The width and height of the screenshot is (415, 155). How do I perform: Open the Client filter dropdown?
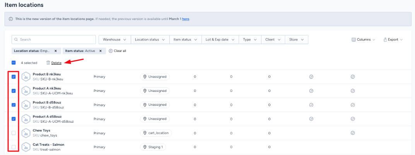coord(273,40)
